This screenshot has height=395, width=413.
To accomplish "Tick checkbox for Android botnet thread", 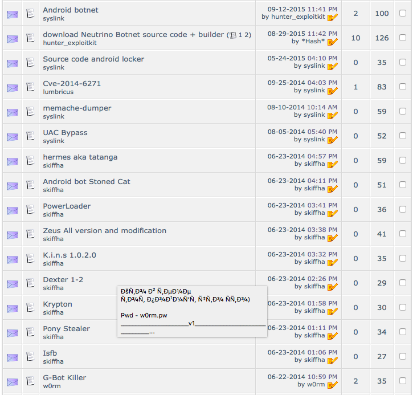I will coord(403,13).
